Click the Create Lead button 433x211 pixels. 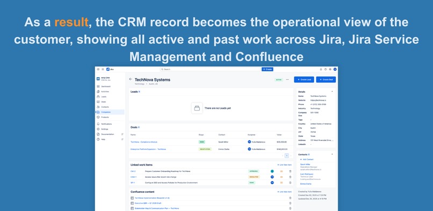point(304,80)
